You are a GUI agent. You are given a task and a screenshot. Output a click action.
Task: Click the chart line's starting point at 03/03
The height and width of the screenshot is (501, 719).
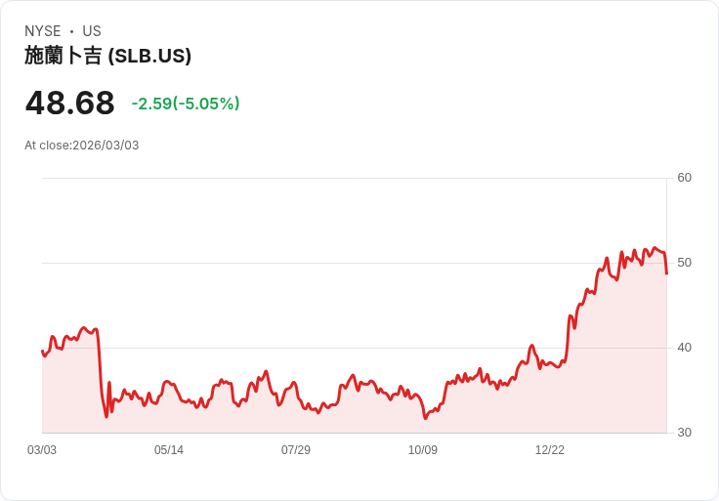42,352
